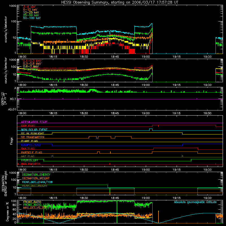Viewport: 226px width, 226px height.
Task: Click 19:00 tick below the MeV panel
Action: point(145,85)
